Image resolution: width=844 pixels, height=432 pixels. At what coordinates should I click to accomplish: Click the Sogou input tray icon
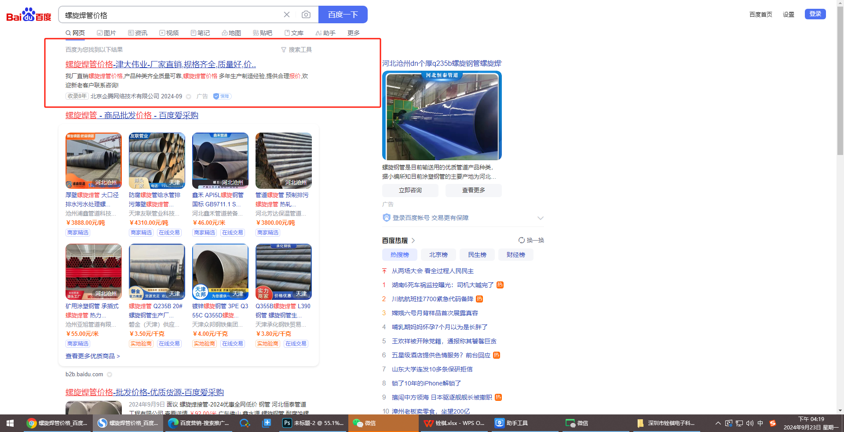click(773, 423)
